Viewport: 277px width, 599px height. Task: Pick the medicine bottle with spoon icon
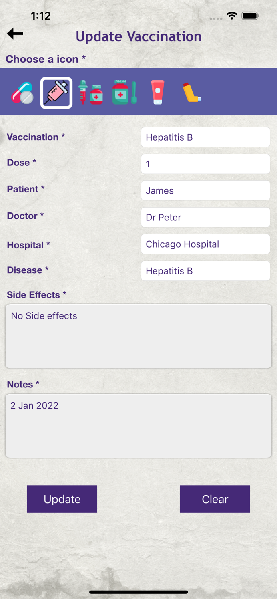[124, 92]
